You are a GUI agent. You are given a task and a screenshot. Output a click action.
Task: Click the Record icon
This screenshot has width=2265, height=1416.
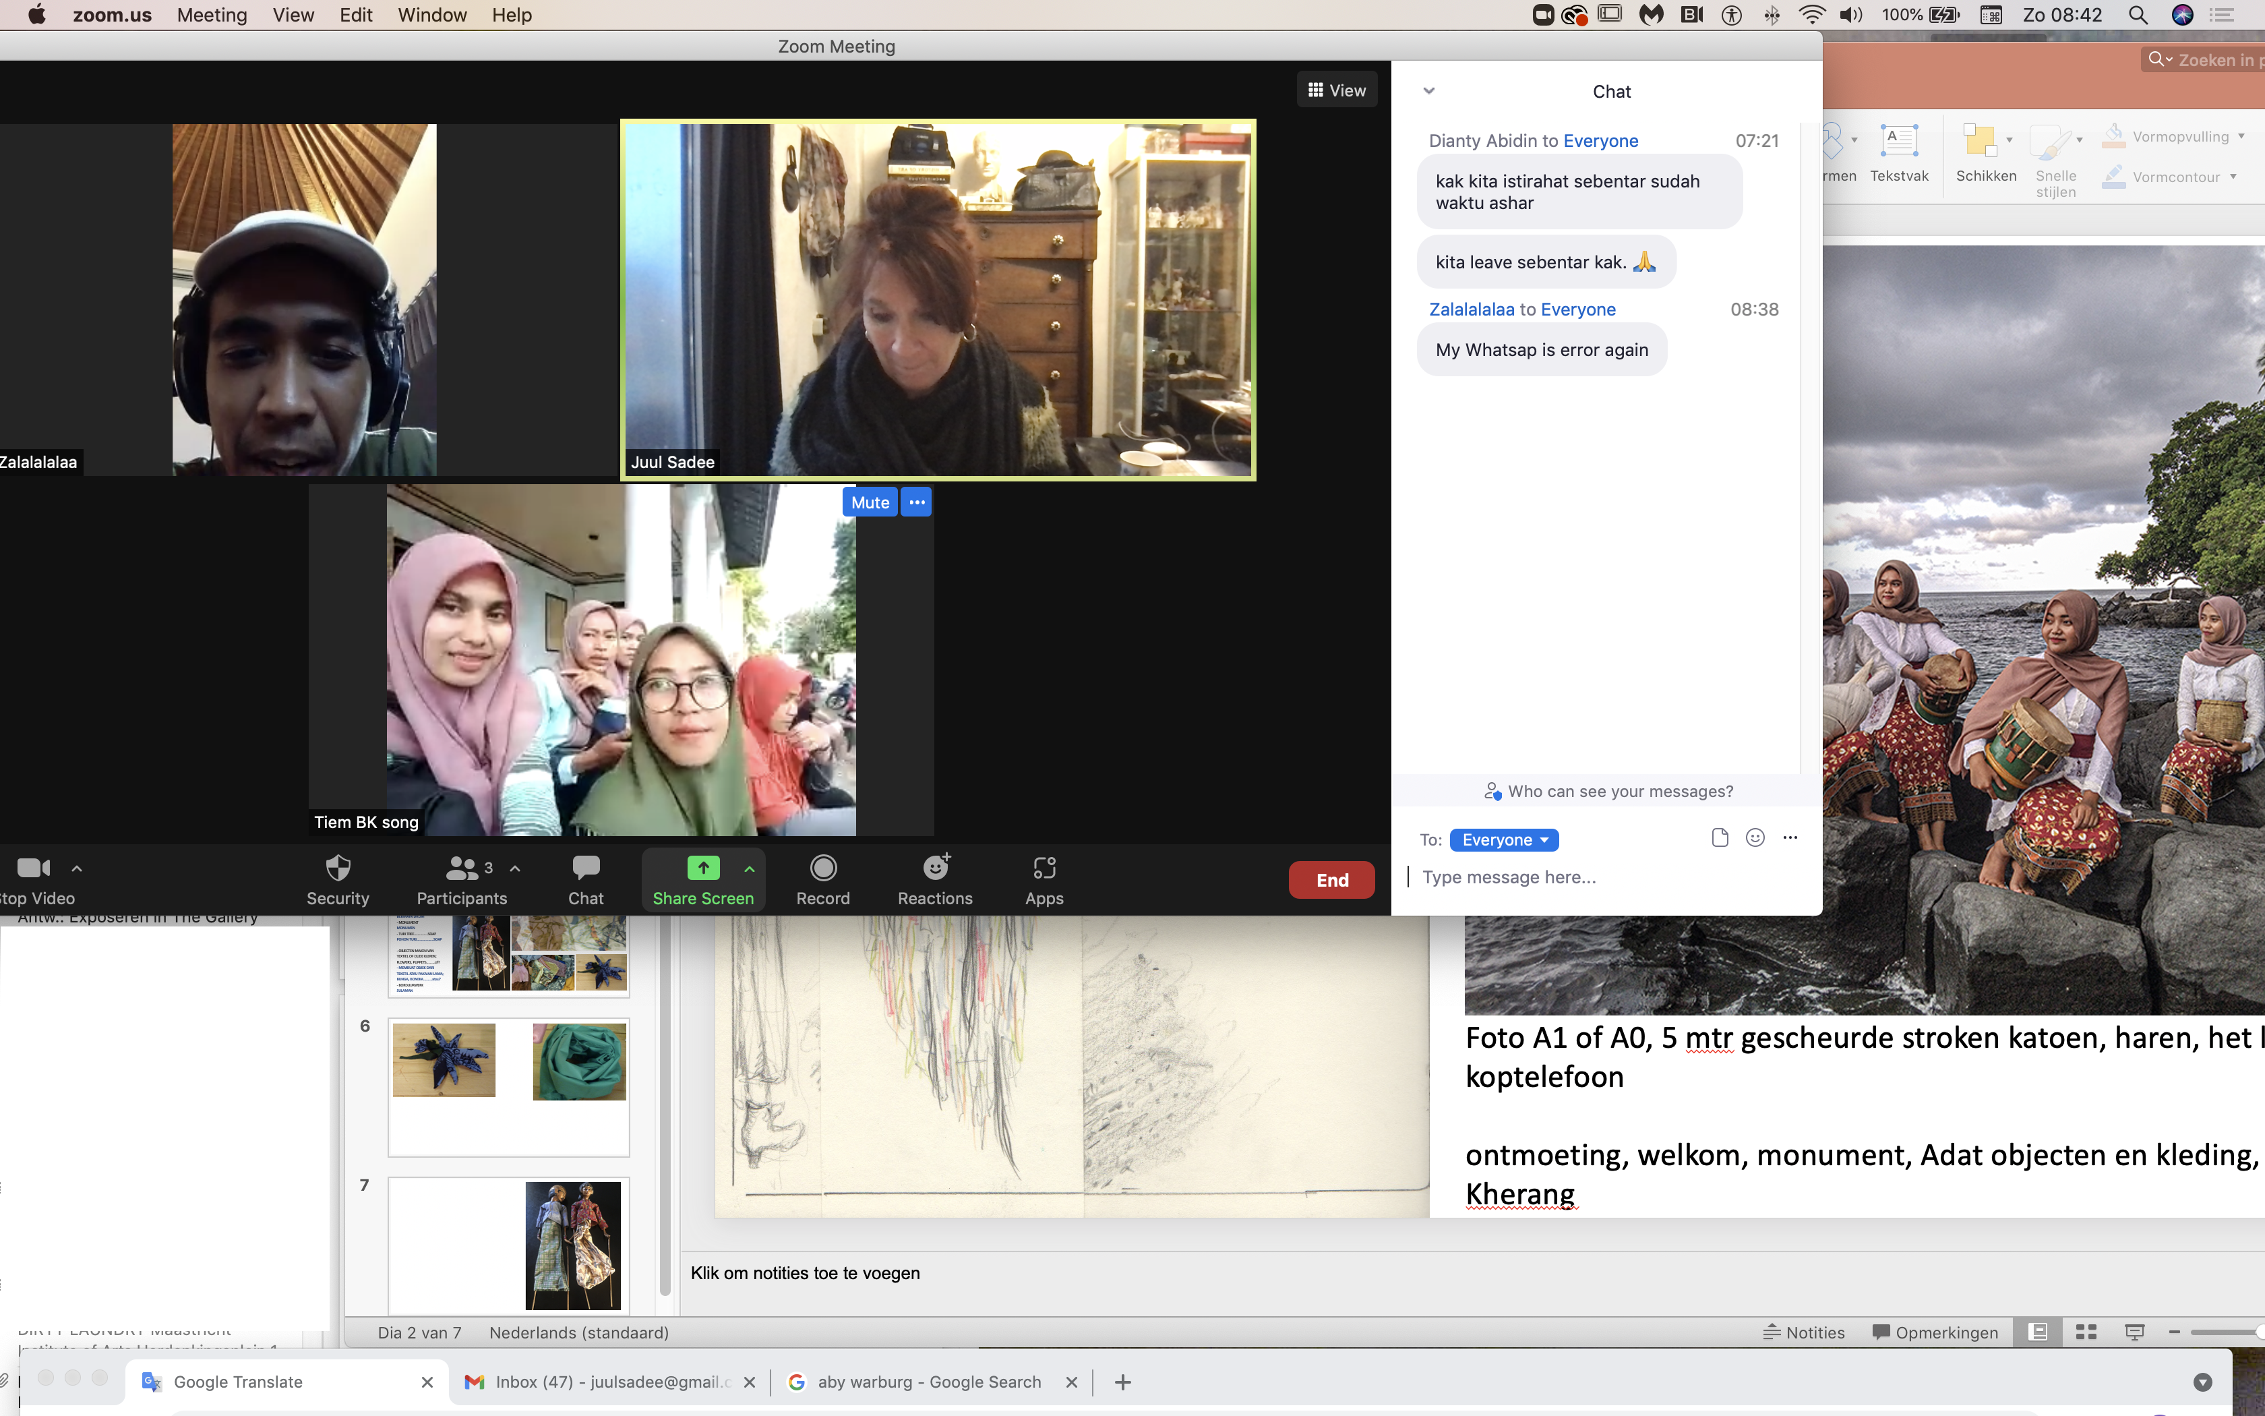coord(822,869)
